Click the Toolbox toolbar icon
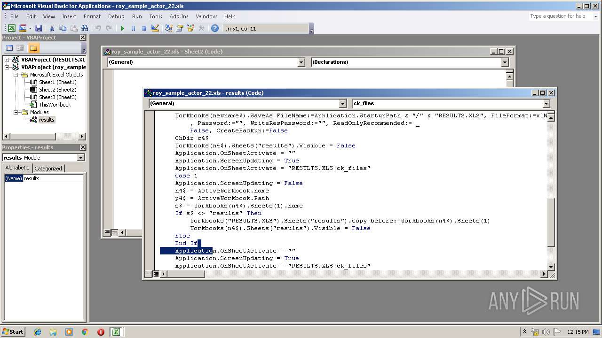Image resolution: width=602 pixels, height=338 pixels. point(201,29)
